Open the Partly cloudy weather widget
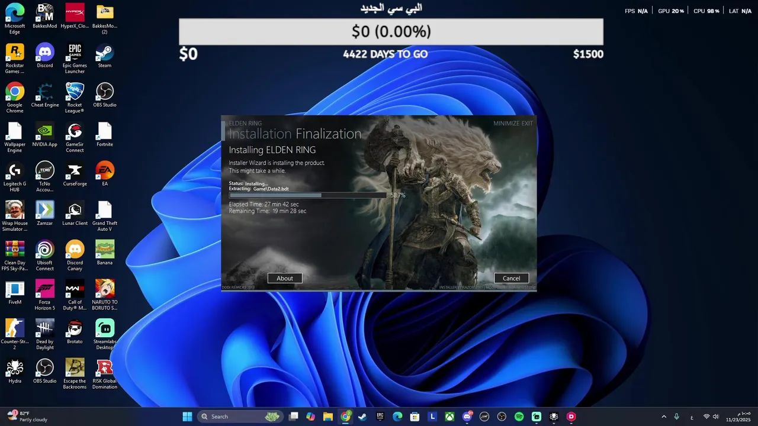 (27, 417)
